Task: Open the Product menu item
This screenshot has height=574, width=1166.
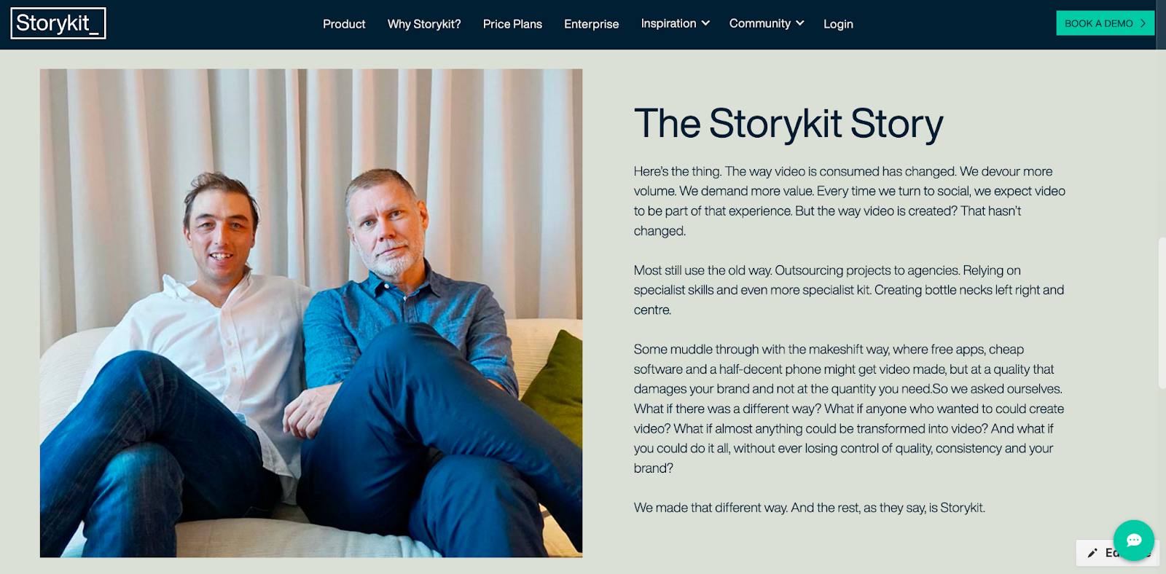Action: [x=344, y=23]
